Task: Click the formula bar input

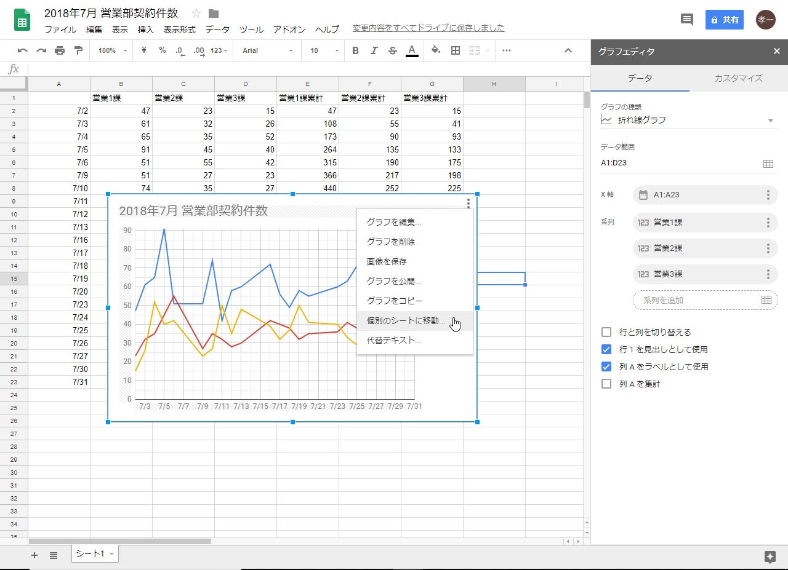Action: coord(308,69)
